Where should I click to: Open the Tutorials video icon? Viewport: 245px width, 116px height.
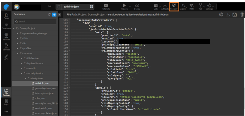(106, 6)
